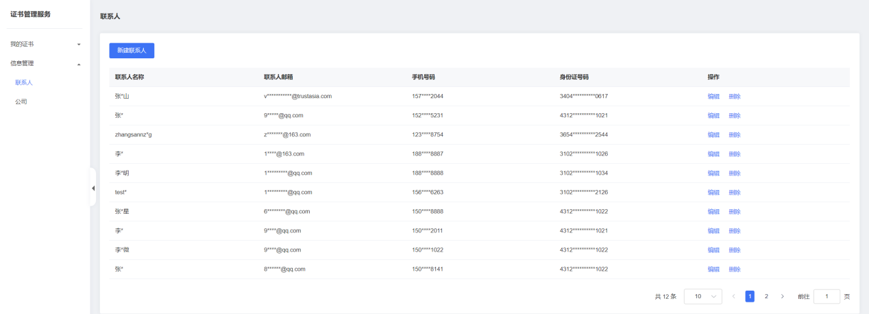Click the trustasia.com email cell
The height and width of the screenshot is (314, 869).
(x=298, y=96)
